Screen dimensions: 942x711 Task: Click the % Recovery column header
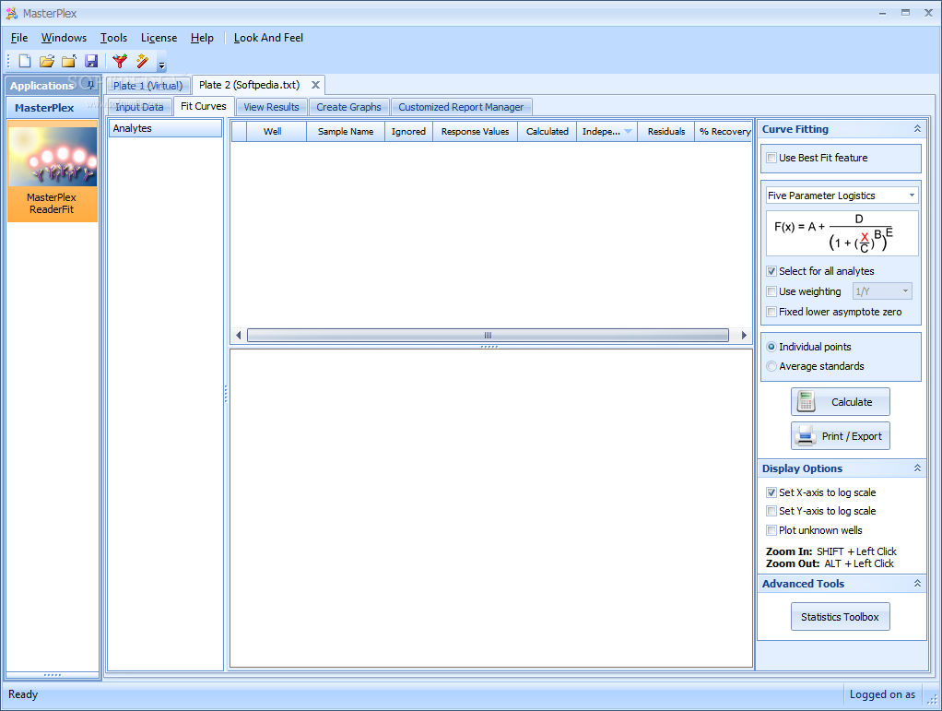pos(724,131)
